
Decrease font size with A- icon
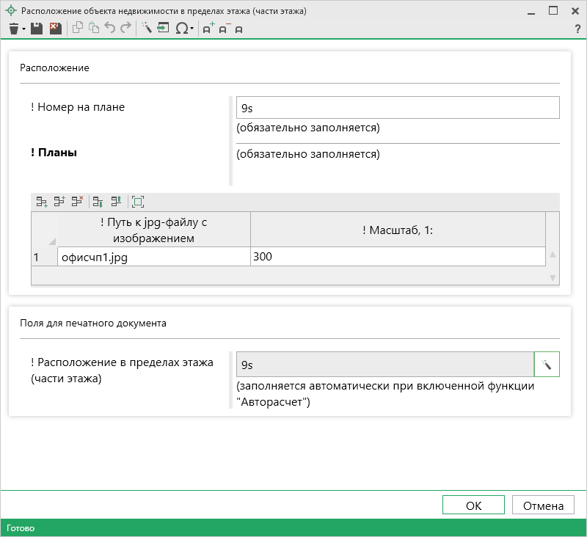pos(224,29)
